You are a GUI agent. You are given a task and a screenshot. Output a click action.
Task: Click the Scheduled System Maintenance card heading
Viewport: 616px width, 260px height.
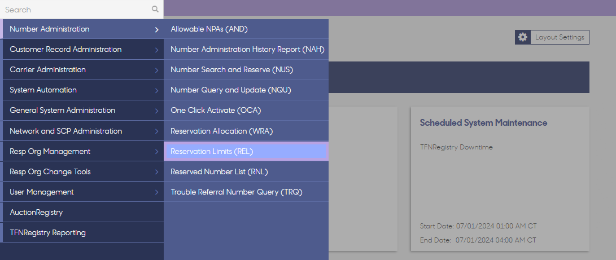tap(483, 123)
